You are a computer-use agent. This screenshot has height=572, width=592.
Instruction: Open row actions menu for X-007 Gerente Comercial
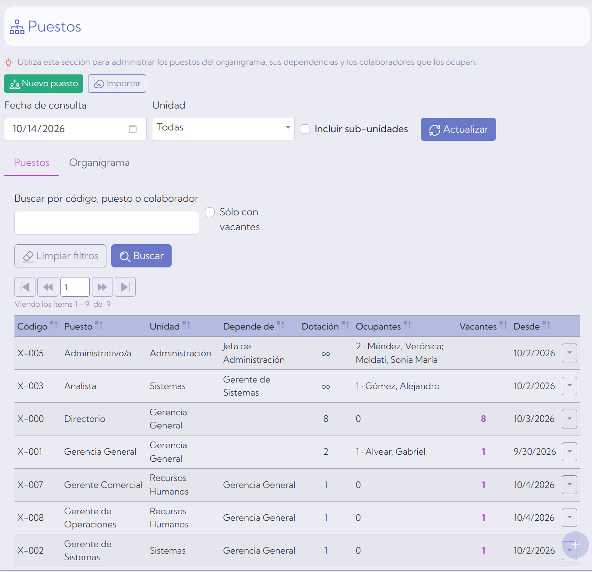click(x=569, y=485)
